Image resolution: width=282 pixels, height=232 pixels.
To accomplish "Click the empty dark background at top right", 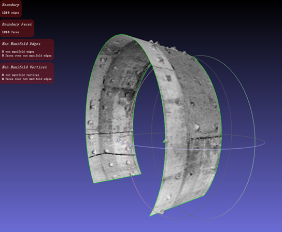I will 252,18.
